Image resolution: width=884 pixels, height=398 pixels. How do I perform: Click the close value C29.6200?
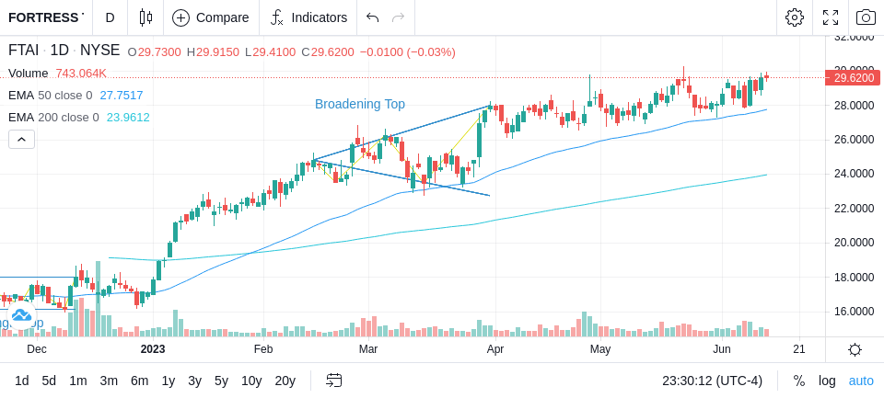(328, 52)
